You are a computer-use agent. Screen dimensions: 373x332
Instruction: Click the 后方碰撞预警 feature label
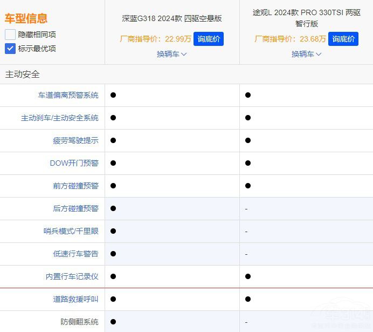click(x=75, y=208)
